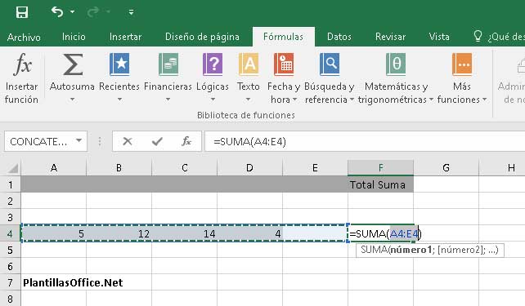This screenshot has height=306, width=525.
Task: Select column A header
Action: coord(54,168)
